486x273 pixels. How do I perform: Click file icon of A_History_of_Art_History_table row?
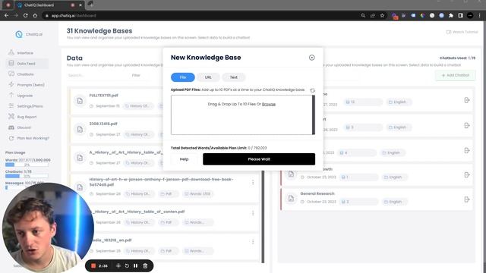tap(80, 158)
